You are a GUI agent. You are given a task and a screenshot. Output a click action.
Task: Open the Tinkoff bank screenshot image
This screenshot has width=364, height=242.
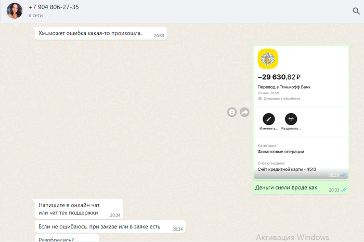click(301, 112)
